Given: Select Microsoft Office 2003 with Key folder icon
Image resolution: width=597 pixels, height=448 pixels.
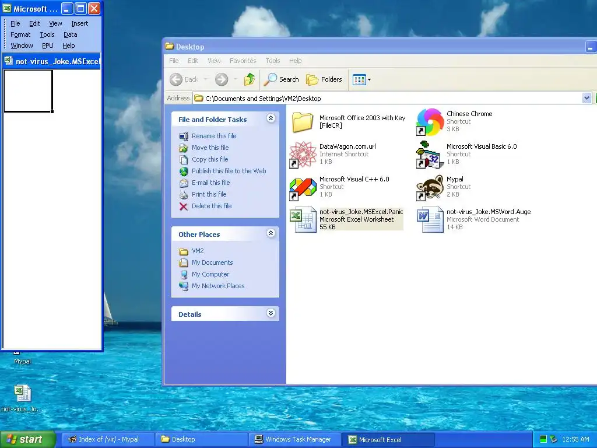Looking at the screenshot, I should (x=303, y=122).
